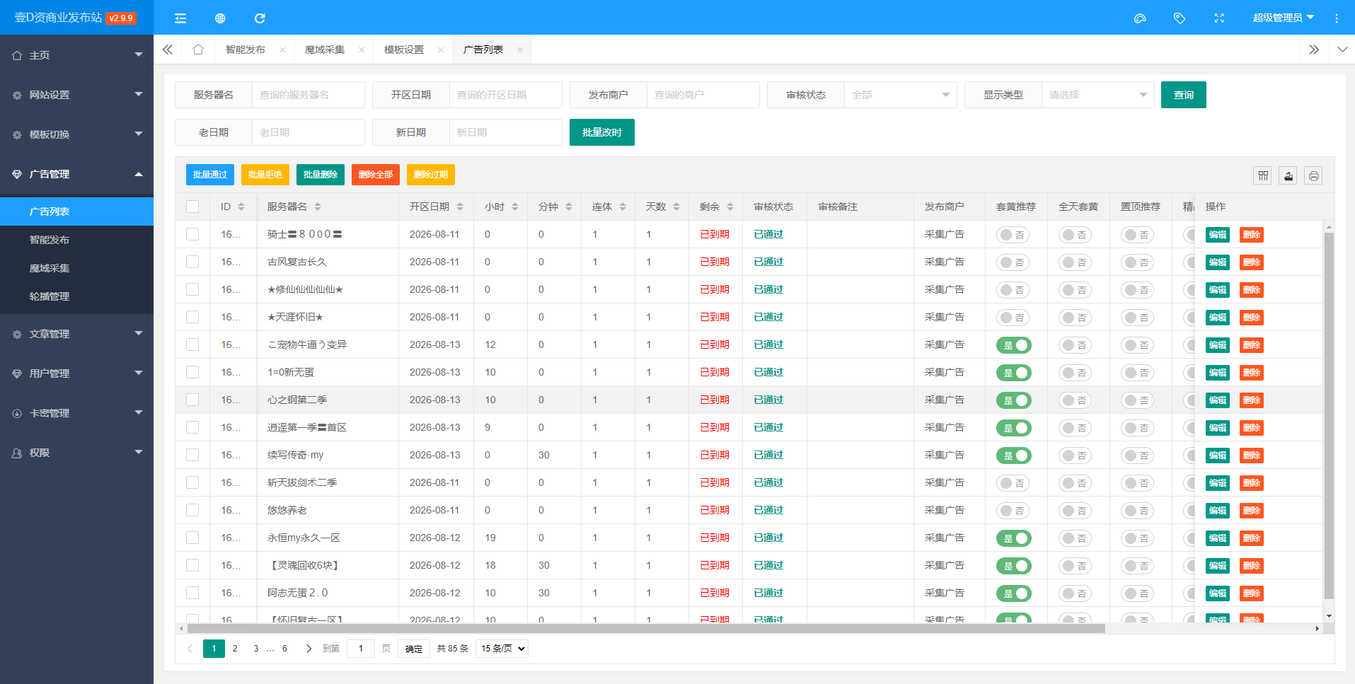Tick the checkbox for 古风复古长久 row
This screenshot has width=1355, height=684.
coord(192,262)
